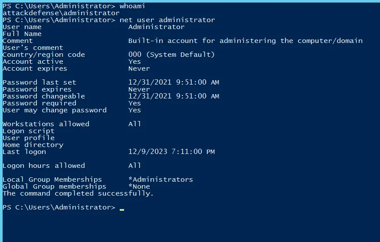Click the 'Never' value beside Account expires

pyautogui.click(x=139, y=69)
